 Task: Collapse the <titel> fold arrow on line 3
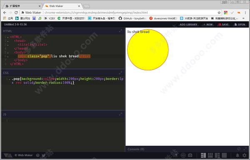pos(8,45)
